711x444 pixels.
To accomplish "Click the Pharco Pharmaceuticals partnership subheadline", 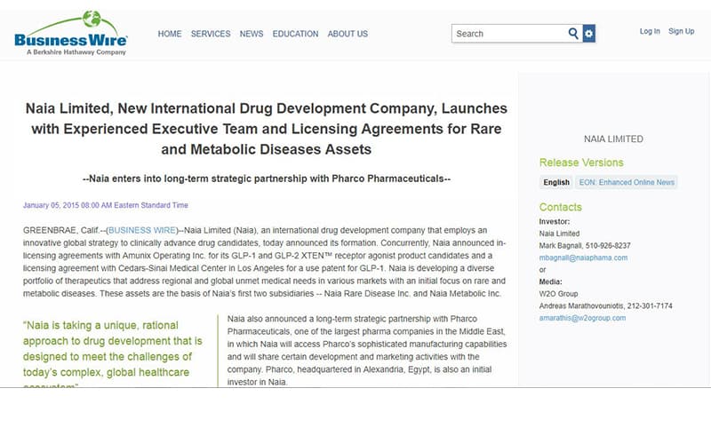I will point(266,178).
